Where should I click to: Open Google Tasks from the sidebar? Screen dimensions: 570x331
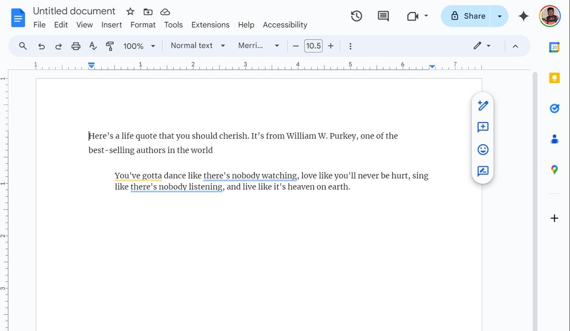(554, 108)
